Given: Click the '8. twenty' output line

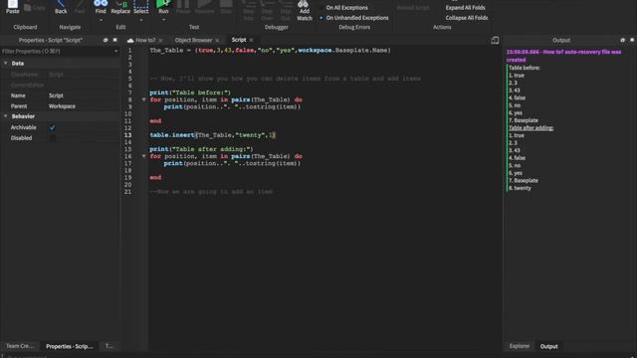Looking at the screenshot, I should click(520, 188).
